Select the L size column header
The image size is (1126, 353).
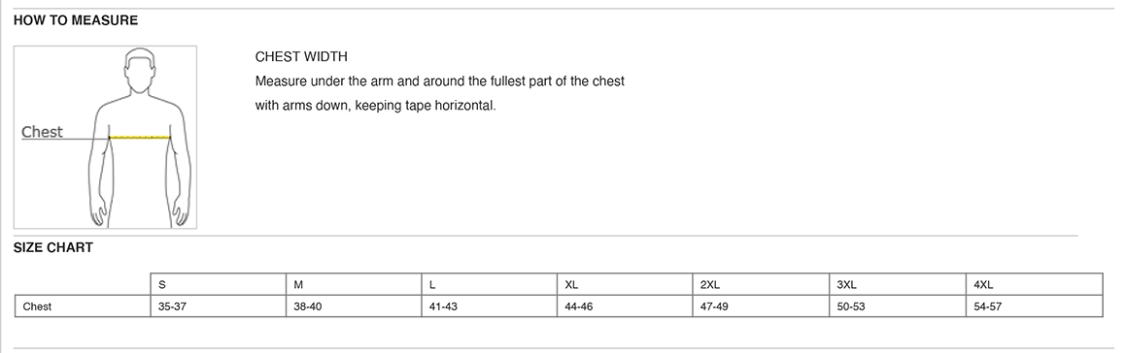click(490, 284)
